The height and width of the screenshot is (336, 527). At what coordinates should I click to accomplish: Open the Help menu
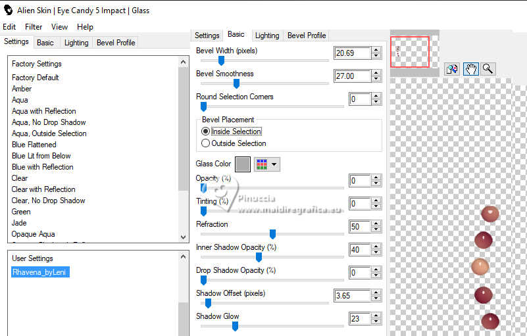(85, 27)
